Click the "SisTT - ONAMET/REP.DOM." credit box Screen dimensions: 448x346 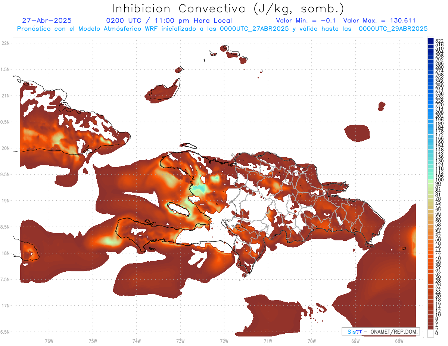tap(380, 331)
